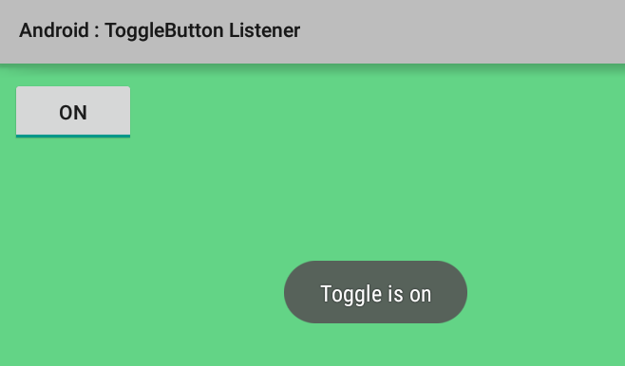Tap the light gray ON button
This screenshot has width=625, height=366.
73,112
